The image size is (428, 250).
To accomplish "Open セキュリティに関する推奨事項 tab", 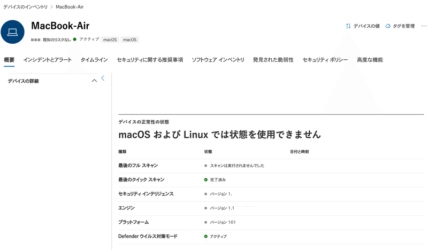I will (150, 60).
